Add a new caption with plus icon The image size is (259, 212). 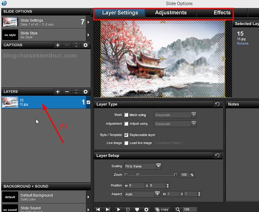tap(58, 45)
